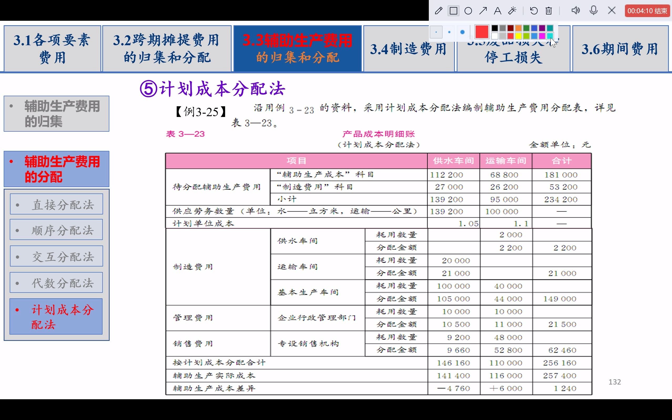Choose the smallest stroke width dot
672x420 pixels.
pos(436,32)
